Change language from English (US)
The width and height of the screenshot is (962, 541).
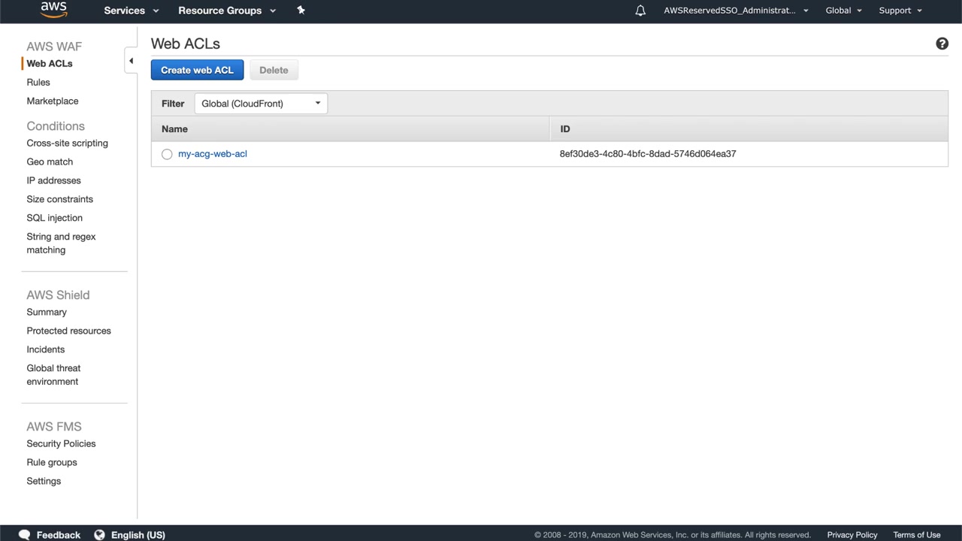[138, 535]
